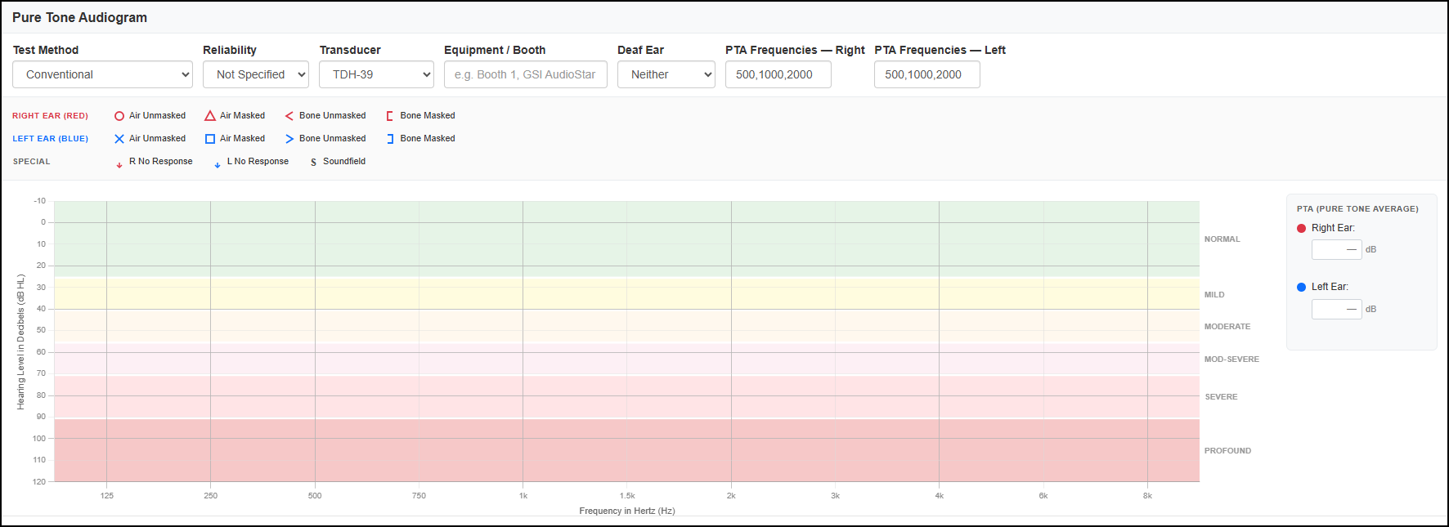Select right ear Air Unmasked circle symbol
Screen dimensions: 1449x527
pos(119,116)
